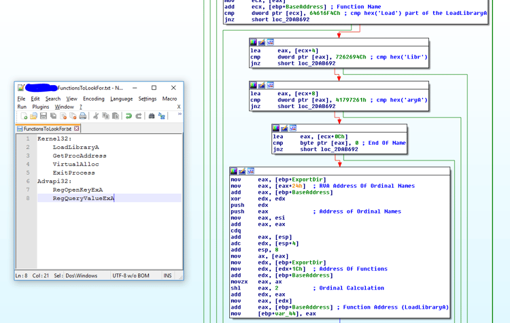Open the Run menu
The image size is (510, 323).
[x=22, y=107]
